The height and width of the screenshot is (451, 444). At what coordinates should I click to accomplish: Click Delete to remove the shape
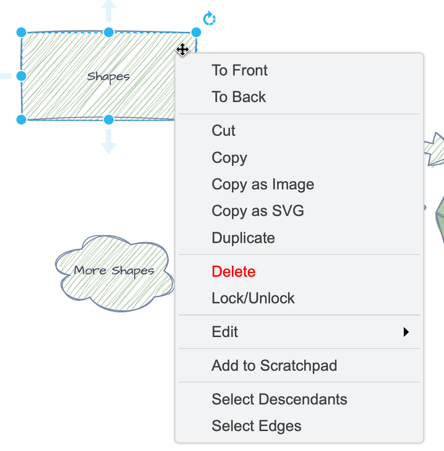233,272
